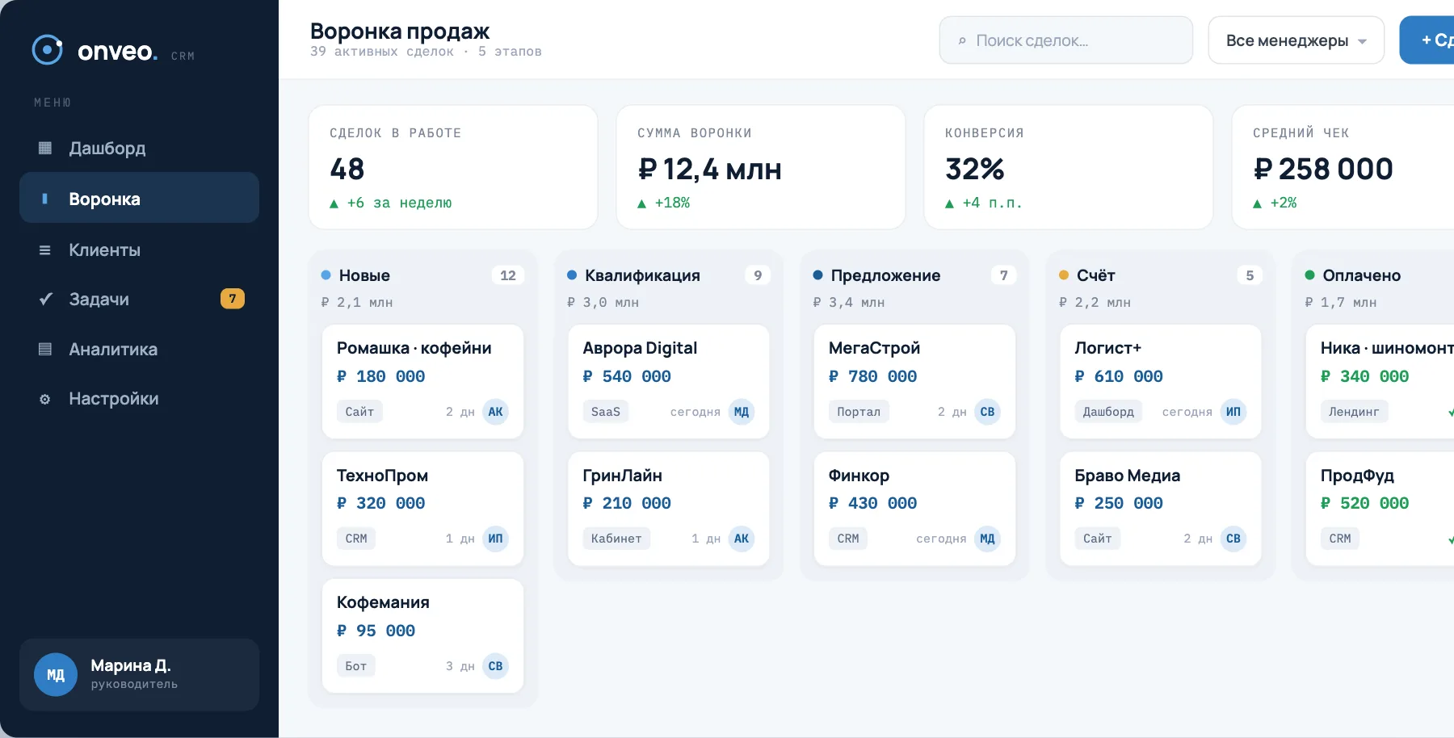Click the Оплачено column header

(1361, 275)
